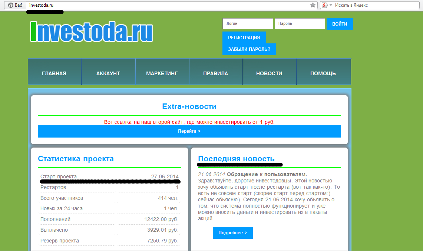The width and height of the screenshot is (423, 251).
Task: Click the Логин input field
Action: coord(248,24)
